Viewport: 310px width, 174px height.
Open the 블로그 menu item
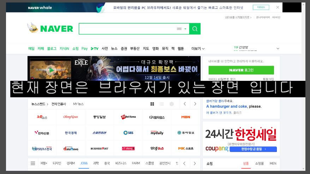coord(52,48)
